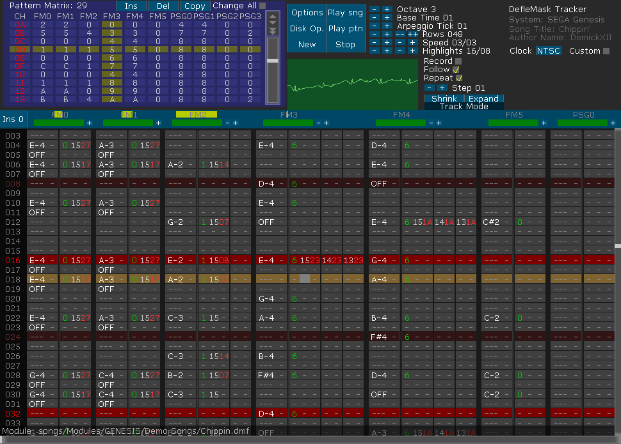The width and height of the screenshot is (621, 444).
Task: Toggle the NTSC clock setting
Action: point(548,51)
